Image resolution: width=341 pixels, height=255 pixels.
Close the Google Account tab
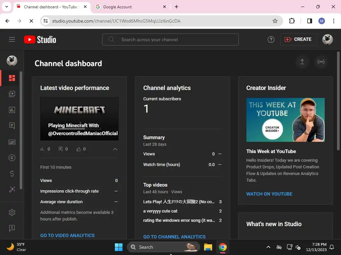tap(165, 7)
